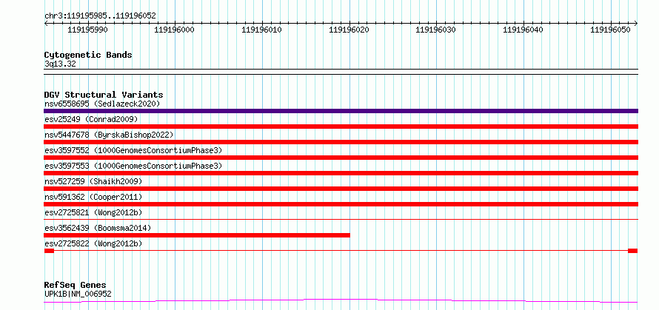Image resolution: width=659 pixels, height=310 pixels.
Task: Open the nsv527259 (Shaikh2009) label
Action: click(93, 181)
